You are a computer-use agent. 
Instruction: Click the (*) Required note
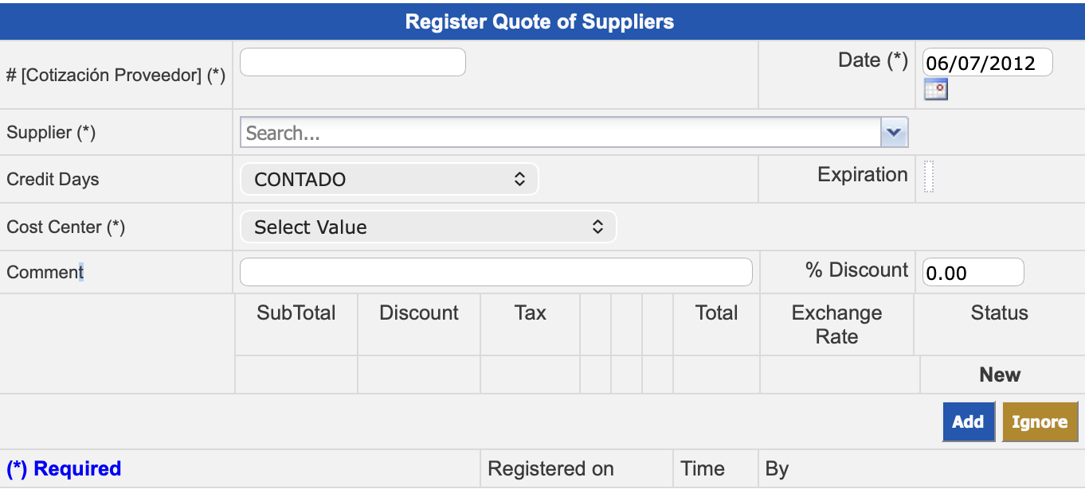click(64, 469)
